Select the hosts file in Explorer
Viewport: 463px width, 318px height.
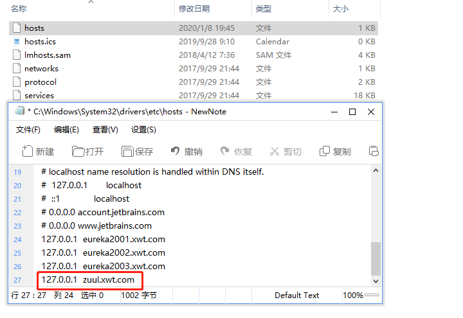click(x=194, y=28)
